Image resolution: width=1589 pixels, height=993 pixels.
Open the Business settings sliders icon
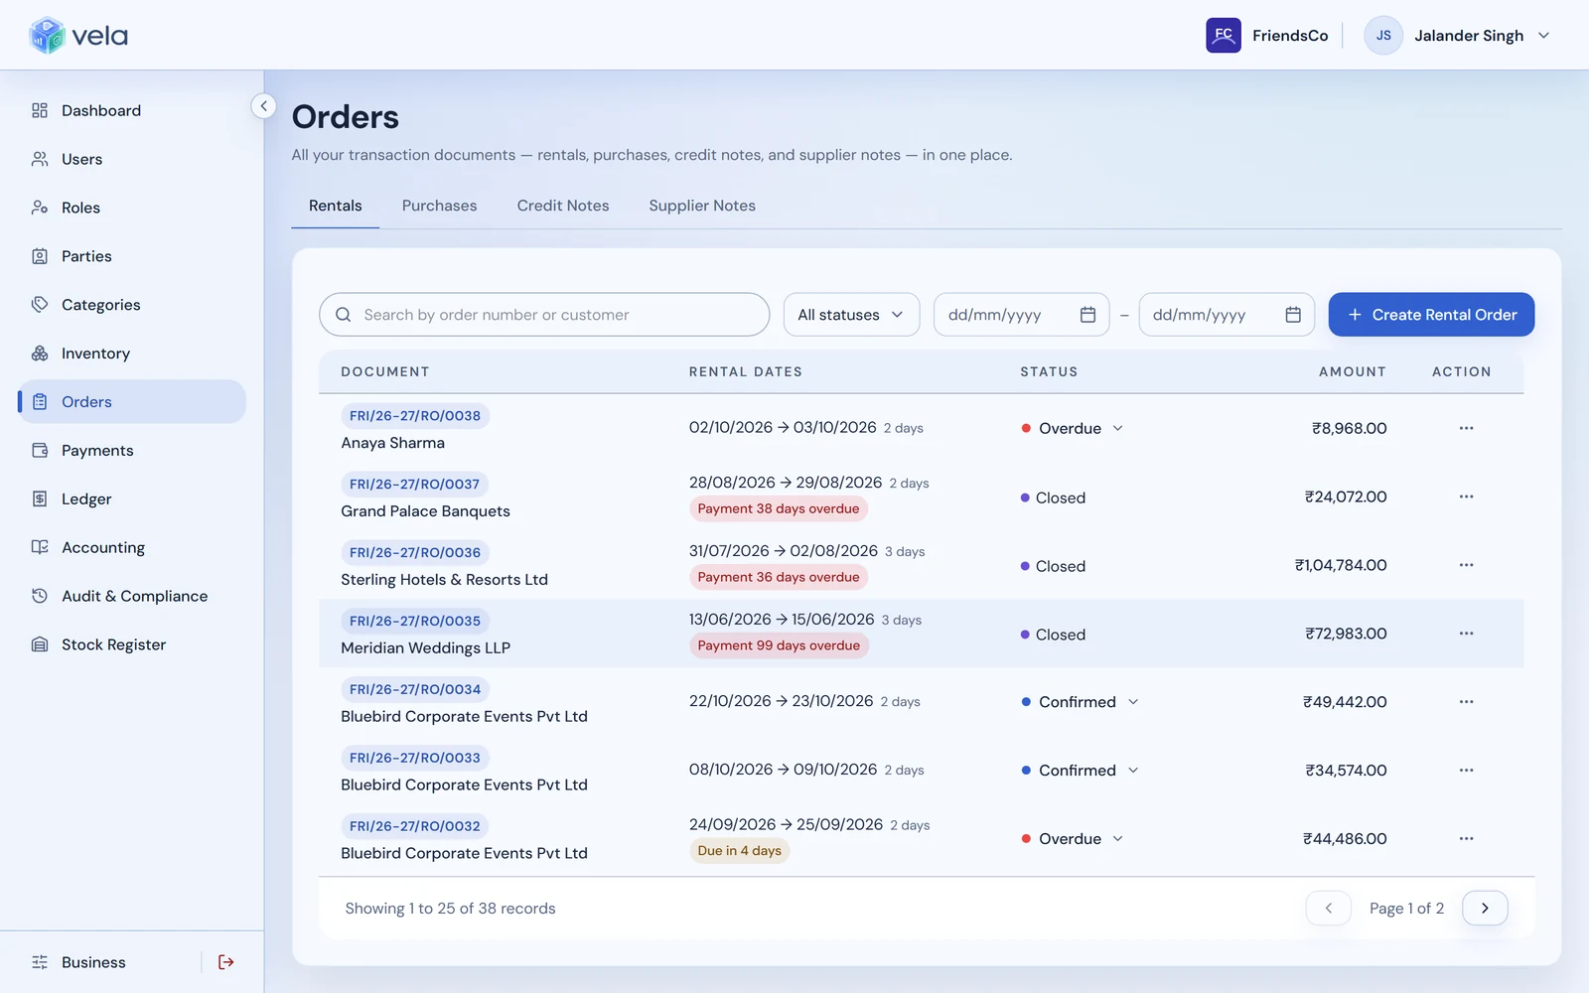coord(40,961)
